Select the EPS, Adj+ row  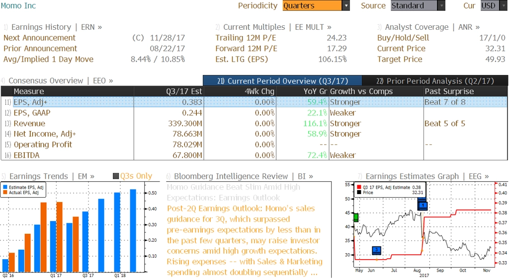pos(254,102)
